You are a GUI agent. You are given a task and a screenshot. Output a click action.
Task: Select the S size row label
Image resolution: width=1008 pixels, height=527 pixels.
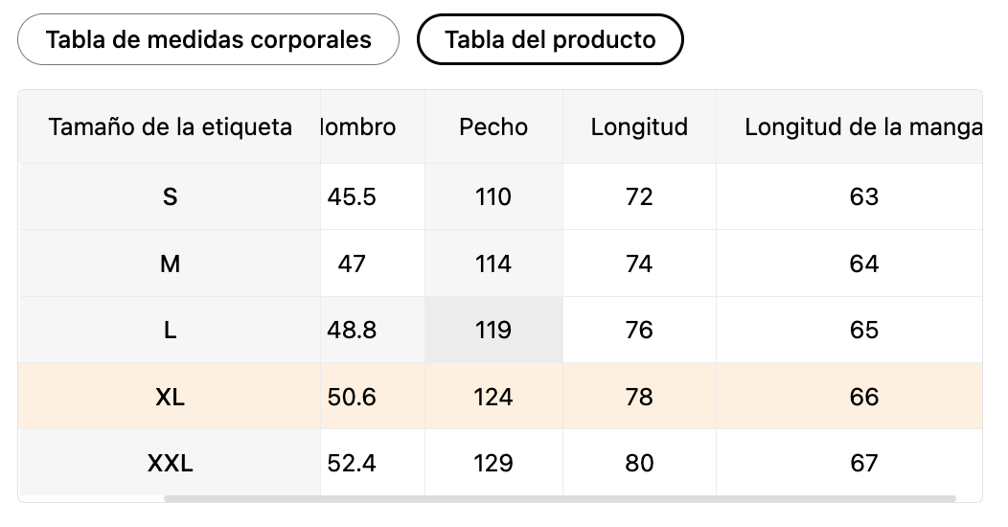tap(170, 196)
